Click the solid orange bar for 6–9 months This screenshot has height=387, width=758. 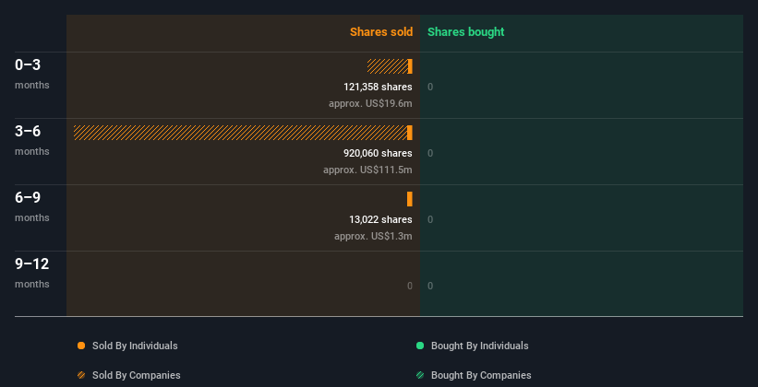click(410, 199)
